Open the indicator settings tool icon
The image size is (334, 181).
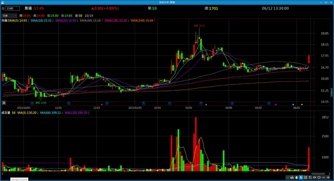pos(310,177)
